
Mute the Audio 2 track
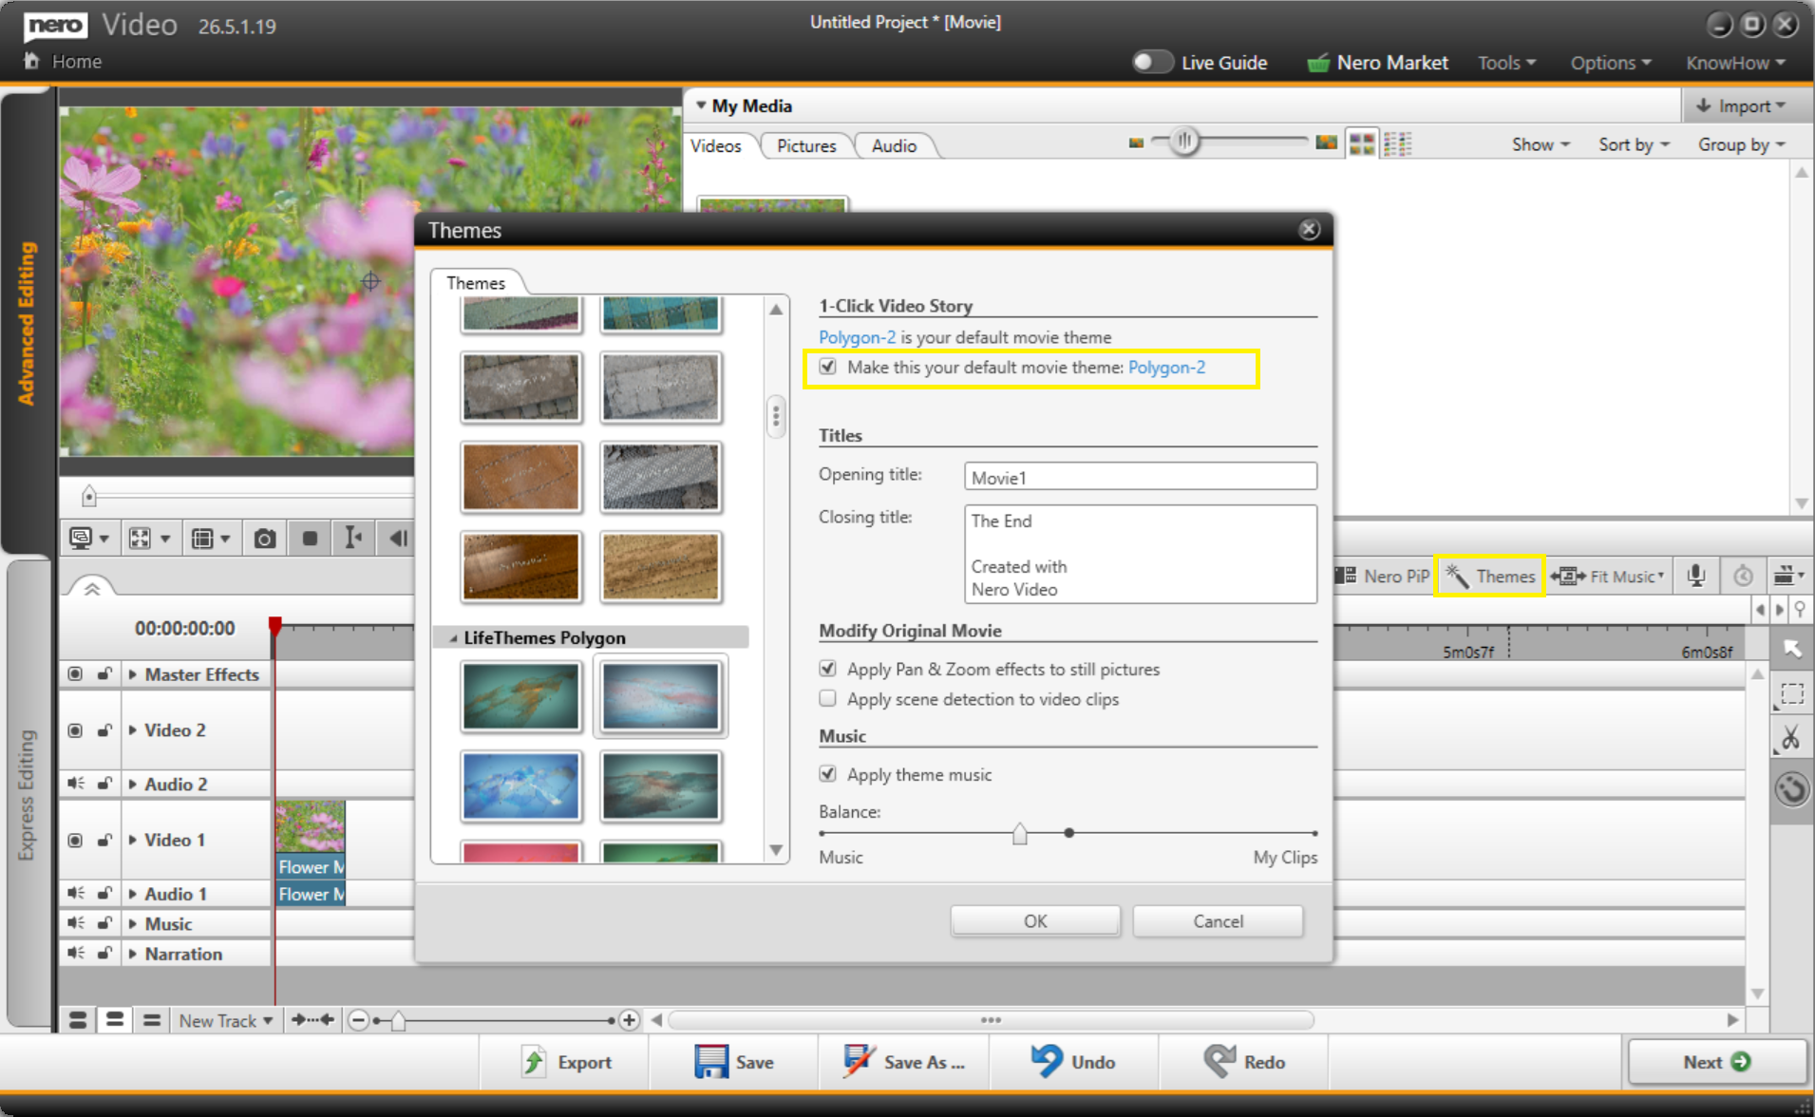pos(75,784)
